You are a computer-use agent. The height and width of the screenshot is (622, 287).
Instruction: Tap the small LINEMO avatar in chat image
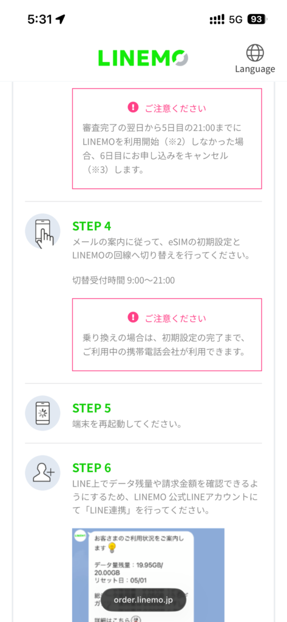pyautogui.click(x=81, y=536)
